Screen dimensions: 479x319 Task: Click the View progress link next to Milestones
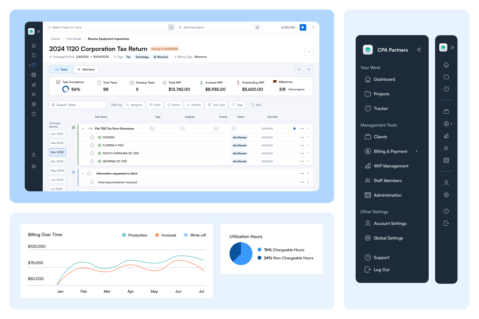[x=297, y=89]
